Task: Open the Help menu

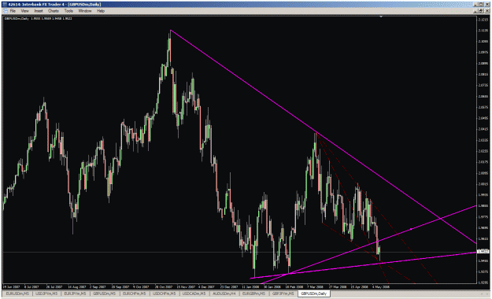Action: [101, 11]
